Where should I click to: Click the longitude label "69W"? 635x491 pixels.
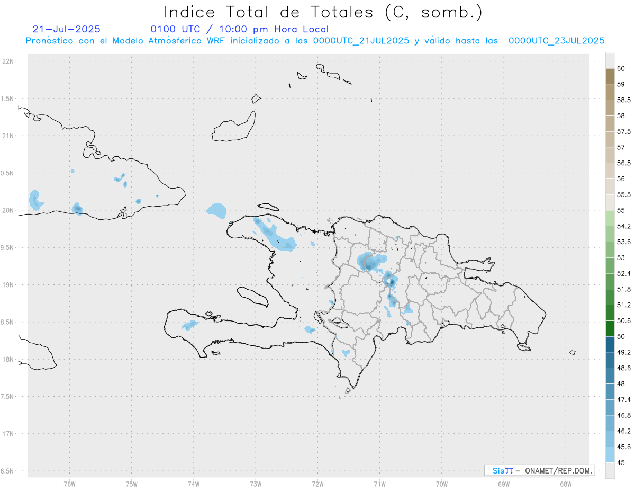504,484
